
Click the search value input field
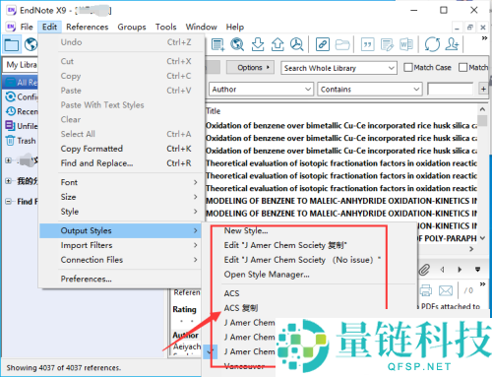(x=451, y=89)
